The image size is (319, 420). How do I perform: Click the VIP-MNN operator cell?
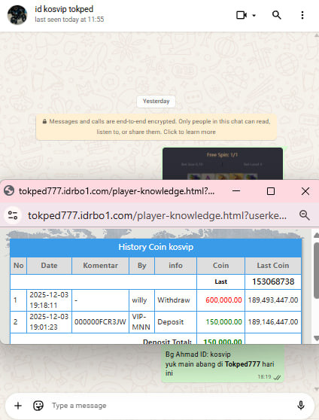pos(141,321)
